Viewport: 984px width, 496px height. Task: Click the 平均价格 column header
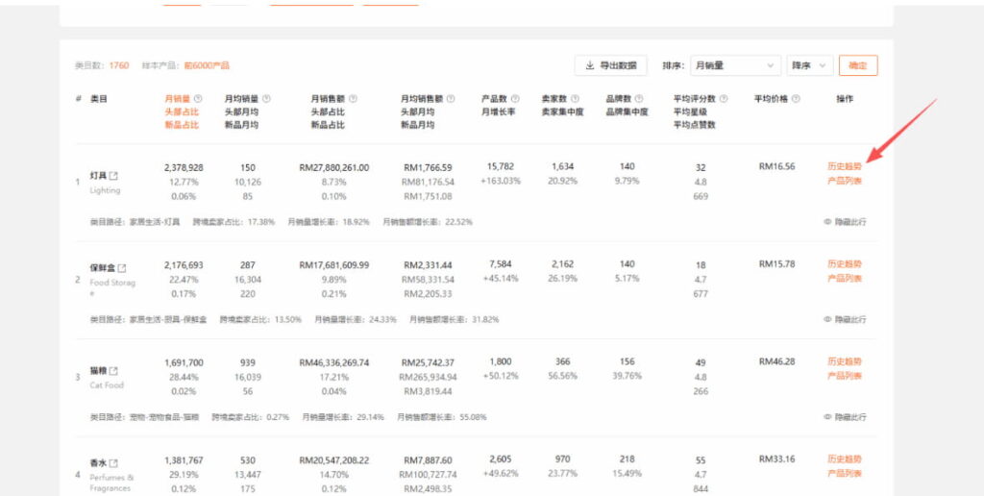pyautogui.click(x=772, y=99)
